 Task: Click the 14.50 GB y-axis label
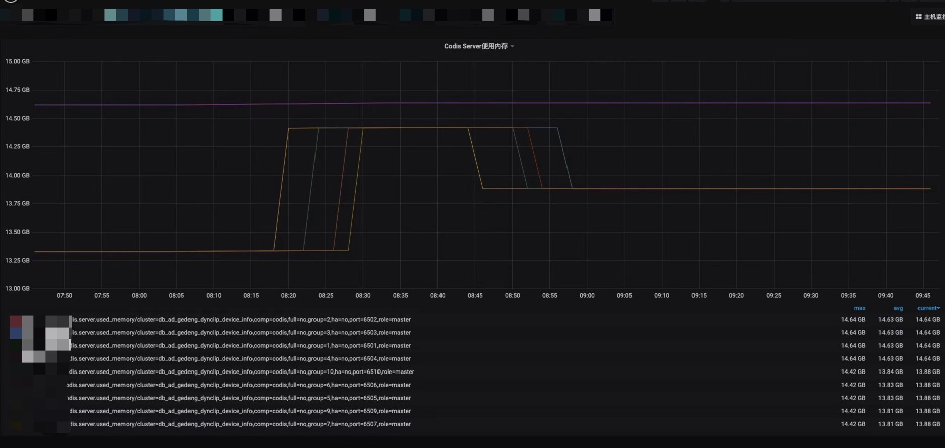tap(17, 118)
